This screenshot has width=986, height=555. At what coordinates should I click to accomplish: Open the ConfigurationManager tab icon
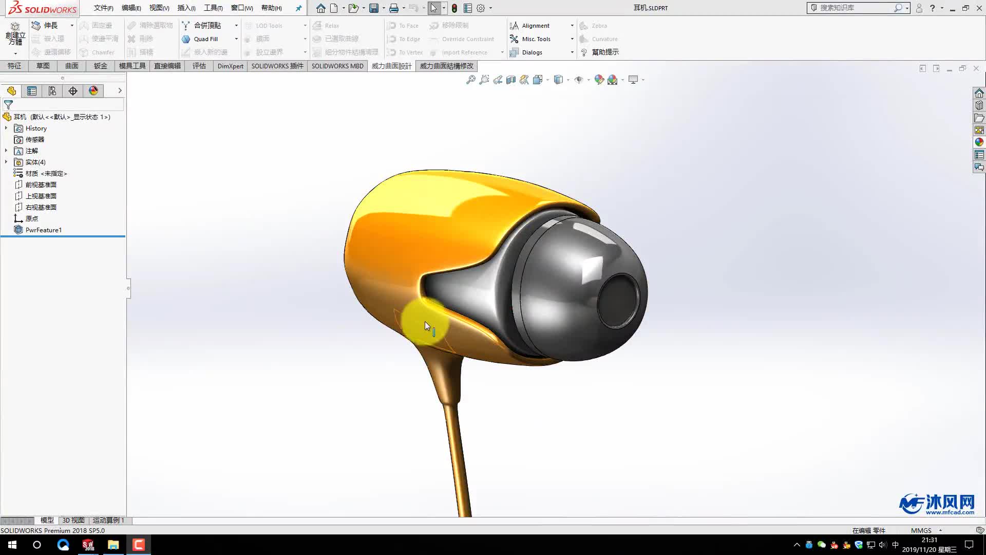(x=52, y=91)
